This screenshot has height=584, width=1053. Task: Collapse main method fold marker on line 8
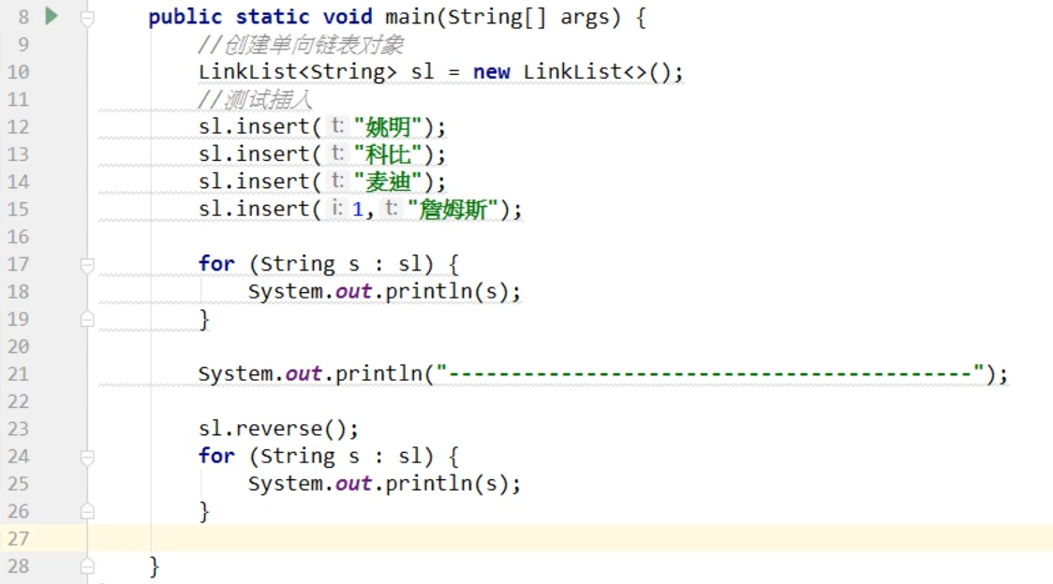point(87,18)
